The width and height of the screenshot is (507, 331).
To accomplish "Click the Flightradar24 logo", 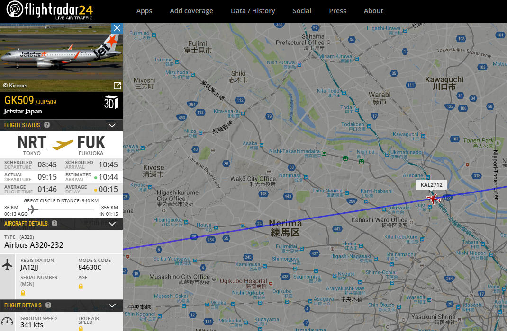I will [x=49, y=10].
